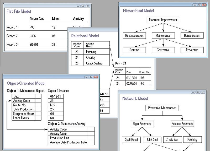Viewport: 210px width, 151px height.
Task: Click the 'Relational Model' title
Action: [x=85, y=36]
